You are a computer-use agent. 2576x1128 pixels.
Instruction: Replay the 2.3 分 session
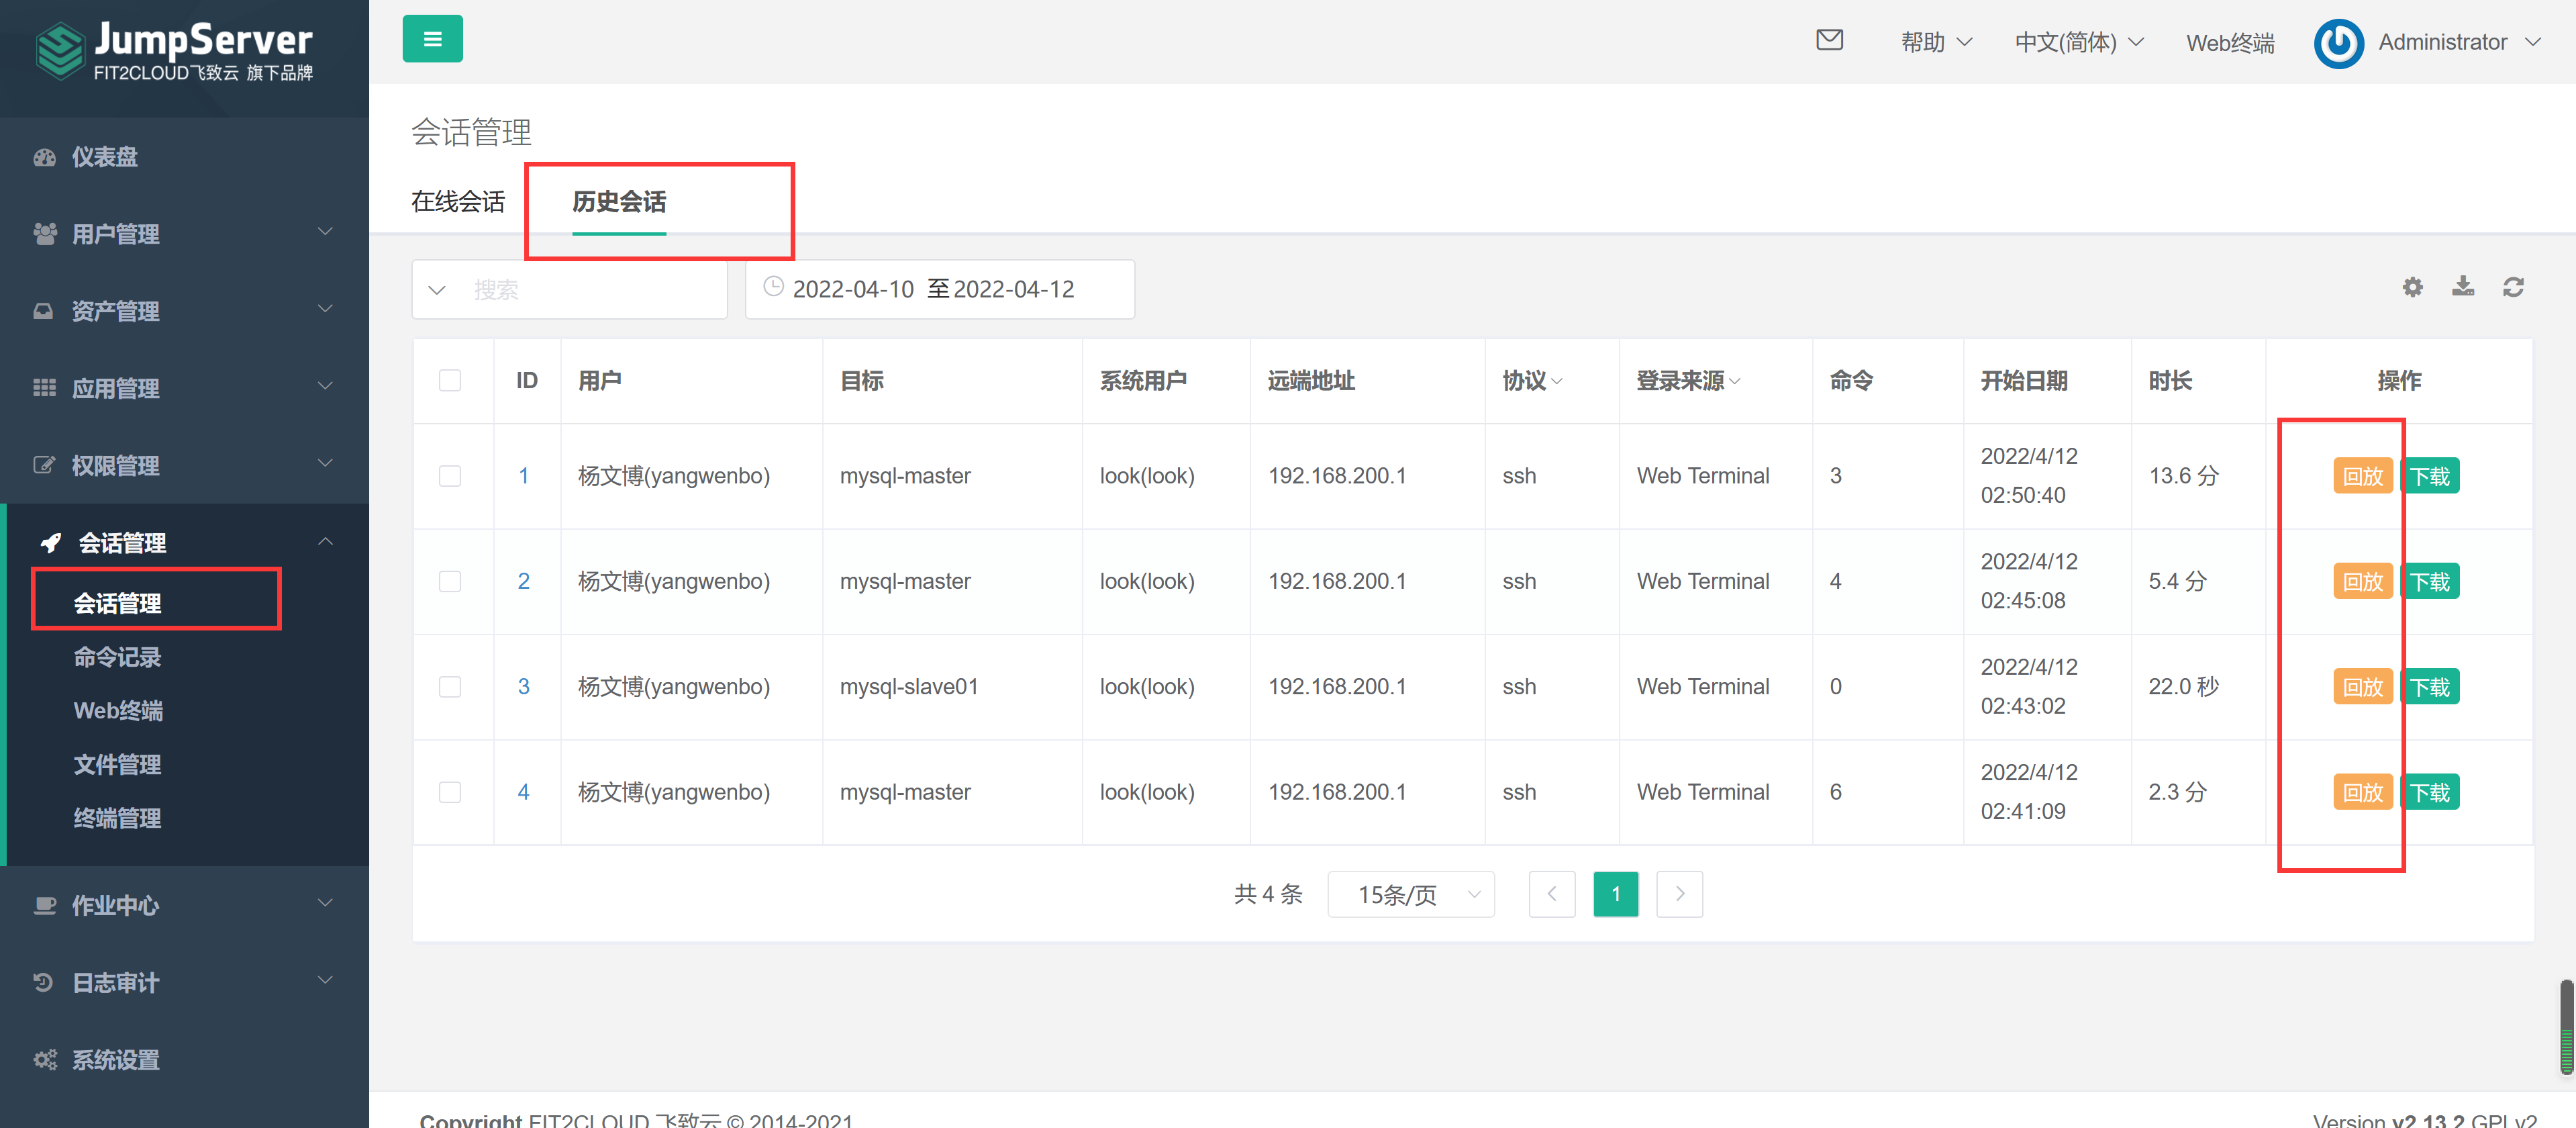(2362, 793)
